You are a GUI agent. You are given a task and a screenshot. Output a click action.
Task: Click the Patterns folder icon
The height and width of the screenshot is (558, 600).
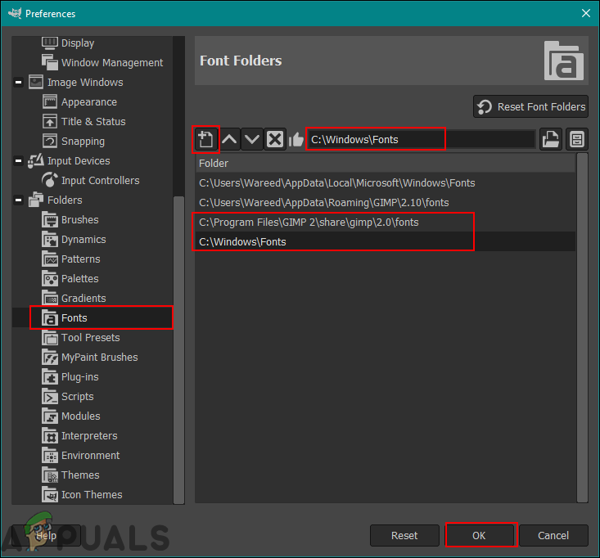pyautogui.click(x=50, y=259)
